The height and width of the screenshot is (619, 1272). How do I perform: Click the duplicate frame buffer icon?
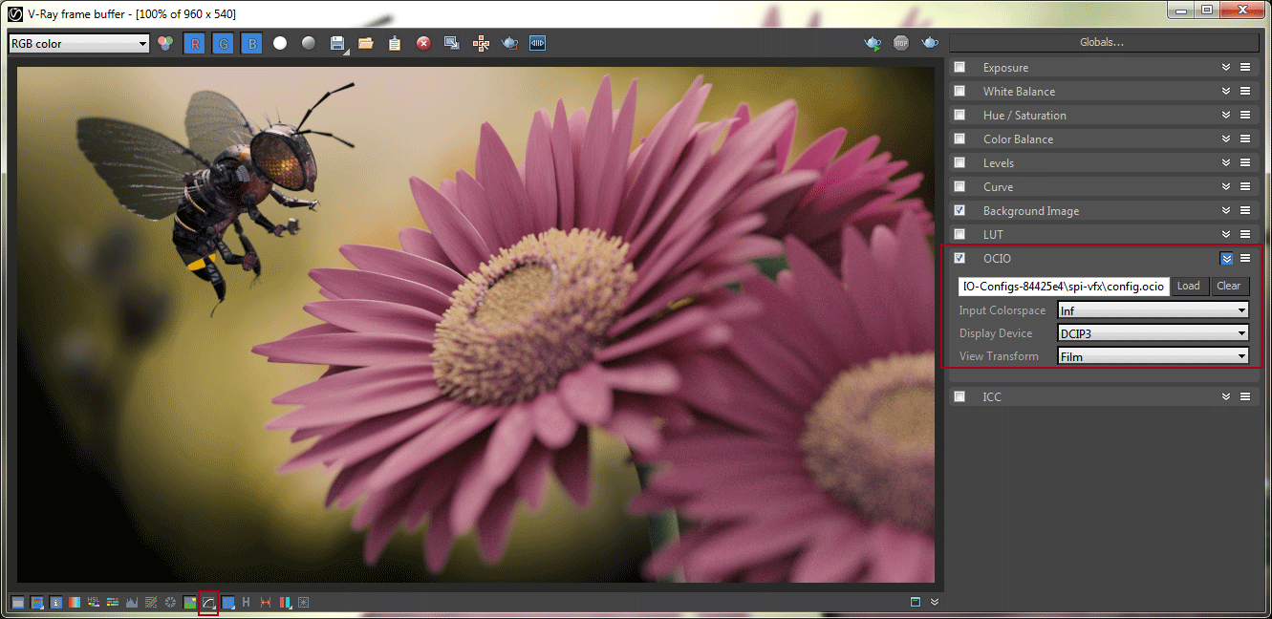[x=452, y=44]
